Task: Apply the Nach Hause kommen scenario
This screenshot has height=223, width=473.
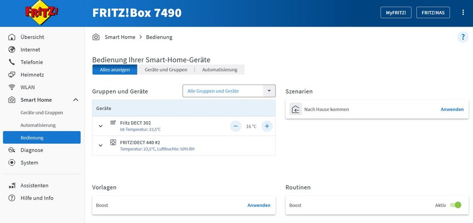Action: [x=452, y=109]
